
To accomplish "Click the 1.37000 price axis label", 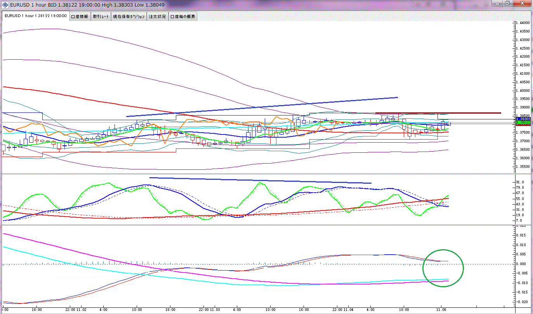I will pos(523,141).
